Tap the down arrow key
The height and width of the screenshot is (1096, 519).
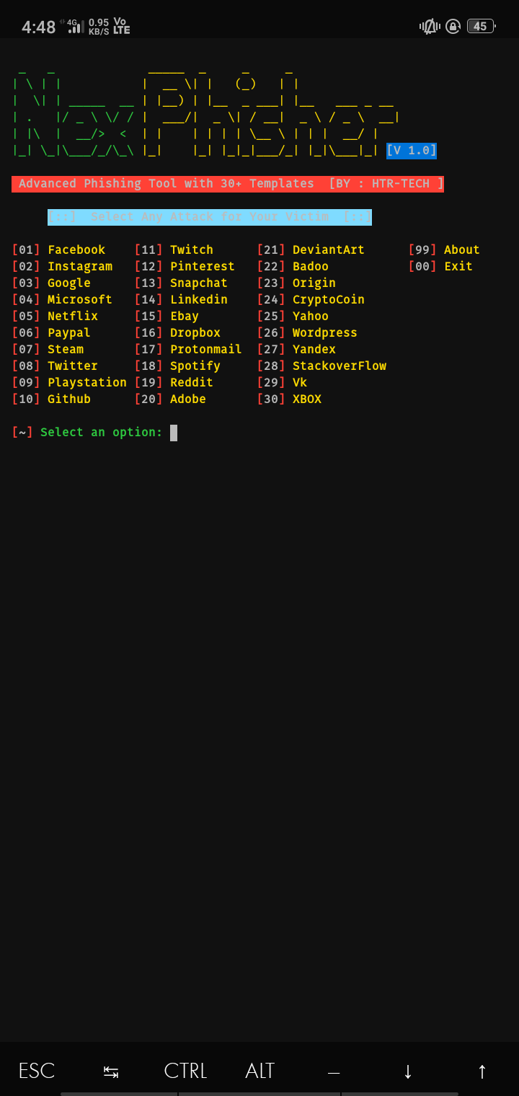[408, 1071]
